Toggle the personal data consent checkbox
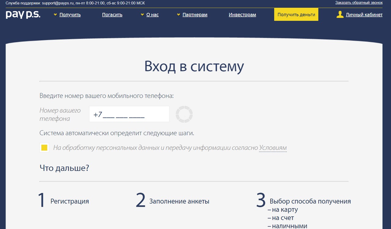This screenshot has width=391, height=229. click(44, 148)
